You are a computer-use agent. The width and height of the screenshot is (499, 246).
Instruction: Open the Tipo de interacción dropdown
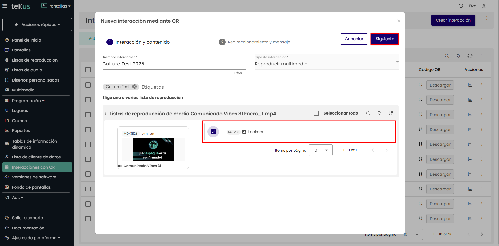(326, 64)
